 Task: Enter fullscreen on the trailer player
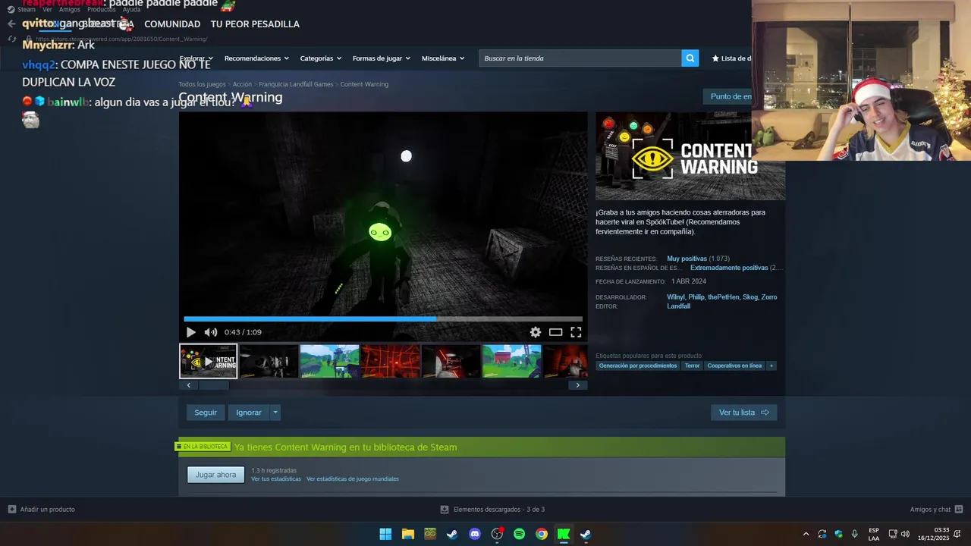(576, 332)
